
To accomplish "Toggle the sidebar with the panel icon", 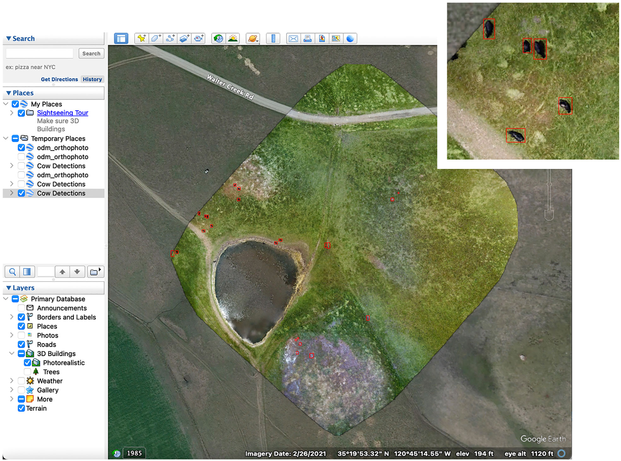I will point(121,38).
